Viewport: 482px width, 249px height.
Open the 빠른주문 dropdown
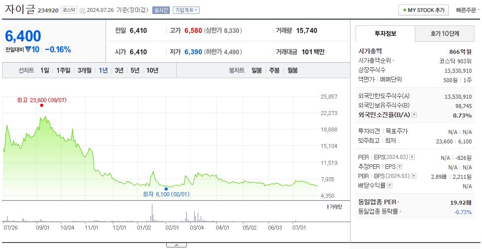point(468,10)
